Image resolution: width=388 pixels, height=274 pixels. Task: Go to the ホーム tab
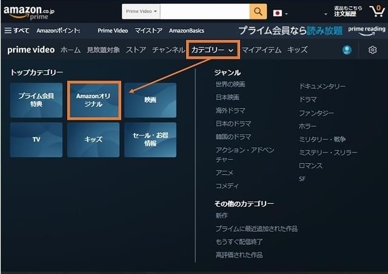coord(70,50)
